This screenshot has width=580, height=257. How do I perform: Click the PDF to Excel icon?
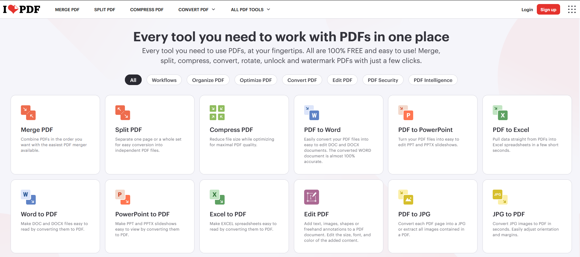click(500, 113)
